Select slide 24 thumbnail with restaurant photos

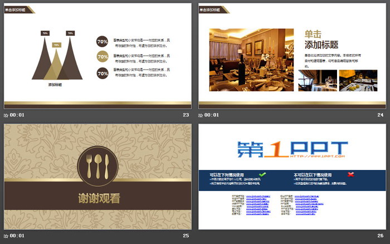click(292, 56)
